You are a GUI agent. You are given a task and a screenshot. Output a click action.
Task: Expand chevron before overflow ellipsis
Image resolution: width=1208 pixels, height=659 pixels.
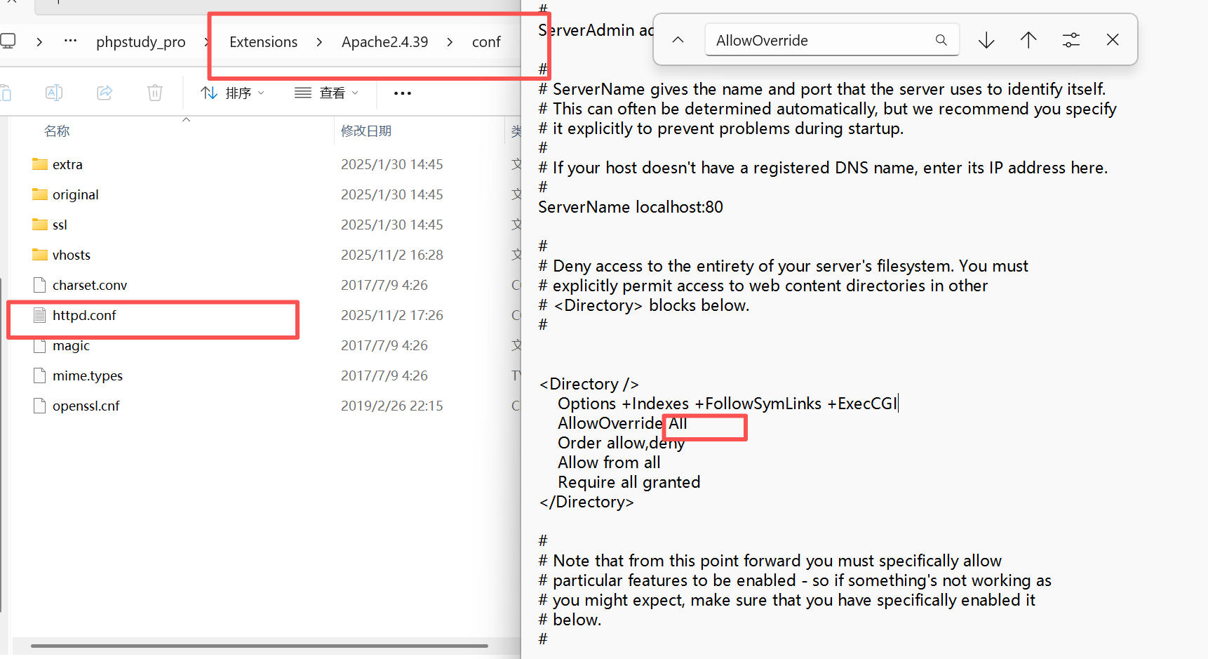click(x=39, y=42)
